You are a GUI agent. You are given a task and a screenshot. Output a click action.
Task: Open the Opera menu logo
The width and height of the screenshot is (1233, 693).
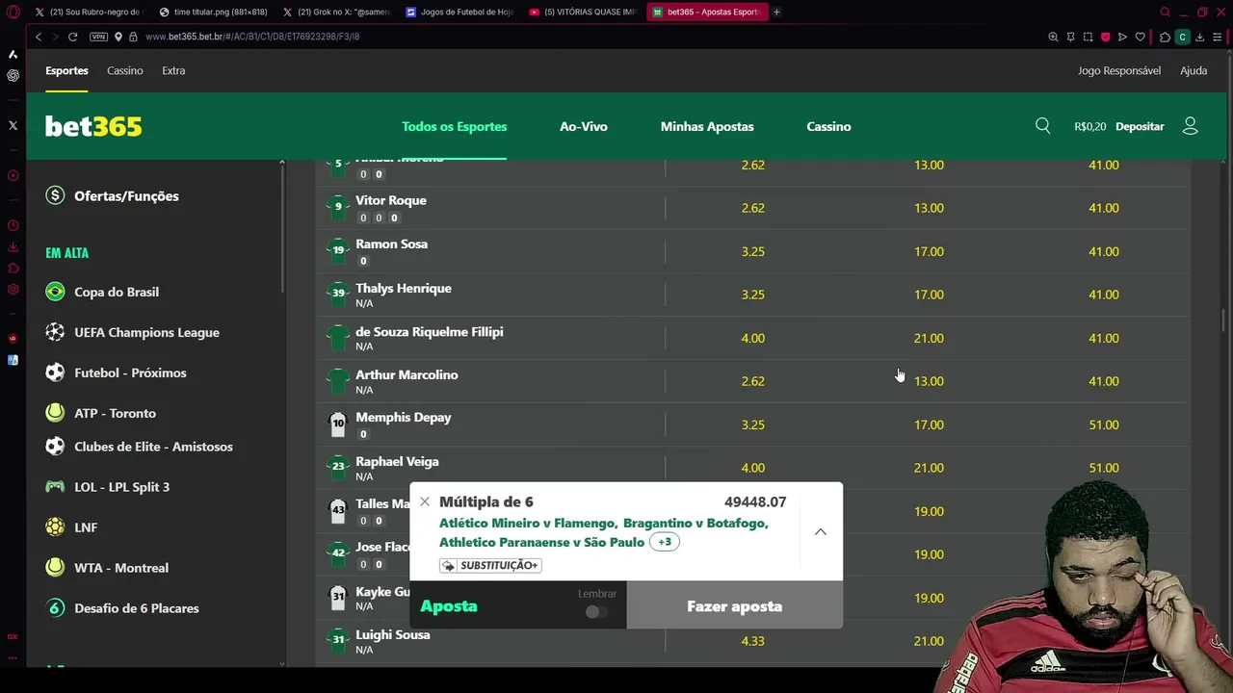coord(13,12)
